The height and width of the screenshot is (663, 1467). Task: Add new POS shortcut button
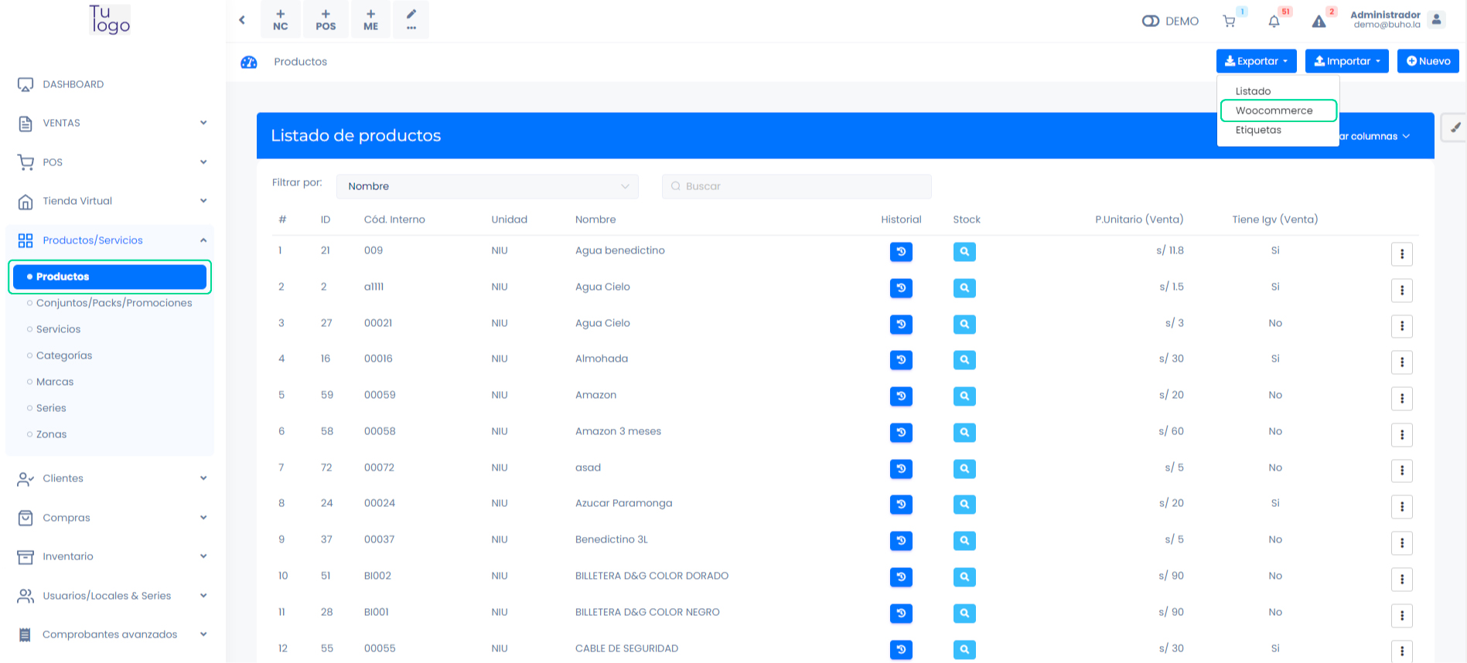pyautogui.click(x=326, y=20)
